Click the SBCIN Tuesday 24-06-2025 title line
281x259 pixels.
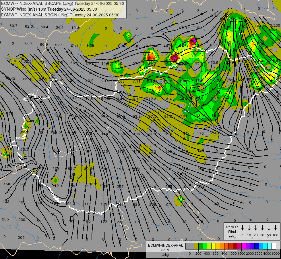click(60, 15)
